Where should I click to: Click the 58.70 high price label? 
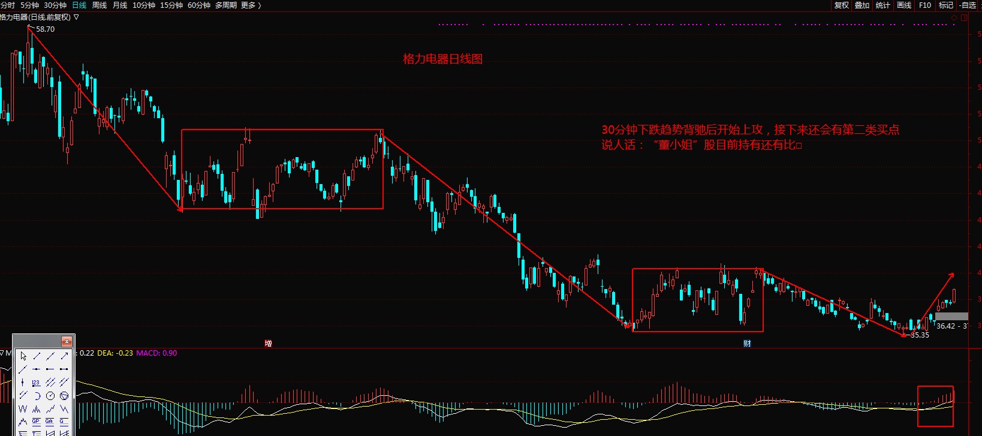click(45, 29)
